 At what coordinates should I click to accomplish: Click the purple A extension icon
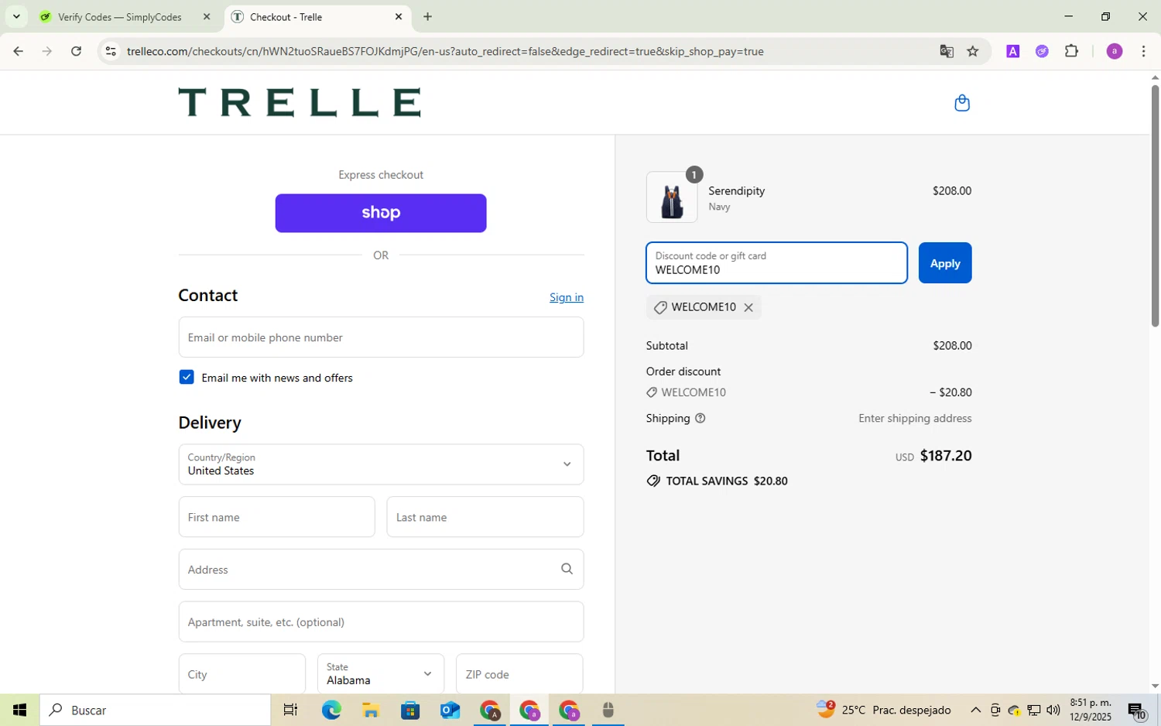pos(1012,51)
